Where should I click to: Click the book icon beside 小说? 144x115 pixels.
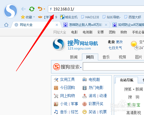[56, 104]
